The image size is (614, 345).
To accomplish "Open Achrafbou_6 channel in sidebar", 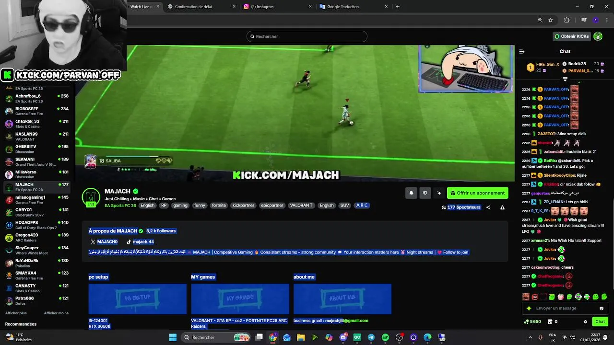I will [37, 99].
